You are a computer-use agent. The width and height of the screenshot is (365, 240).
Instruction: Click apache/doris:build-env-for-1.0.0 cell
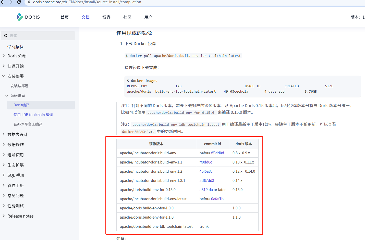[x=156, y=208]
